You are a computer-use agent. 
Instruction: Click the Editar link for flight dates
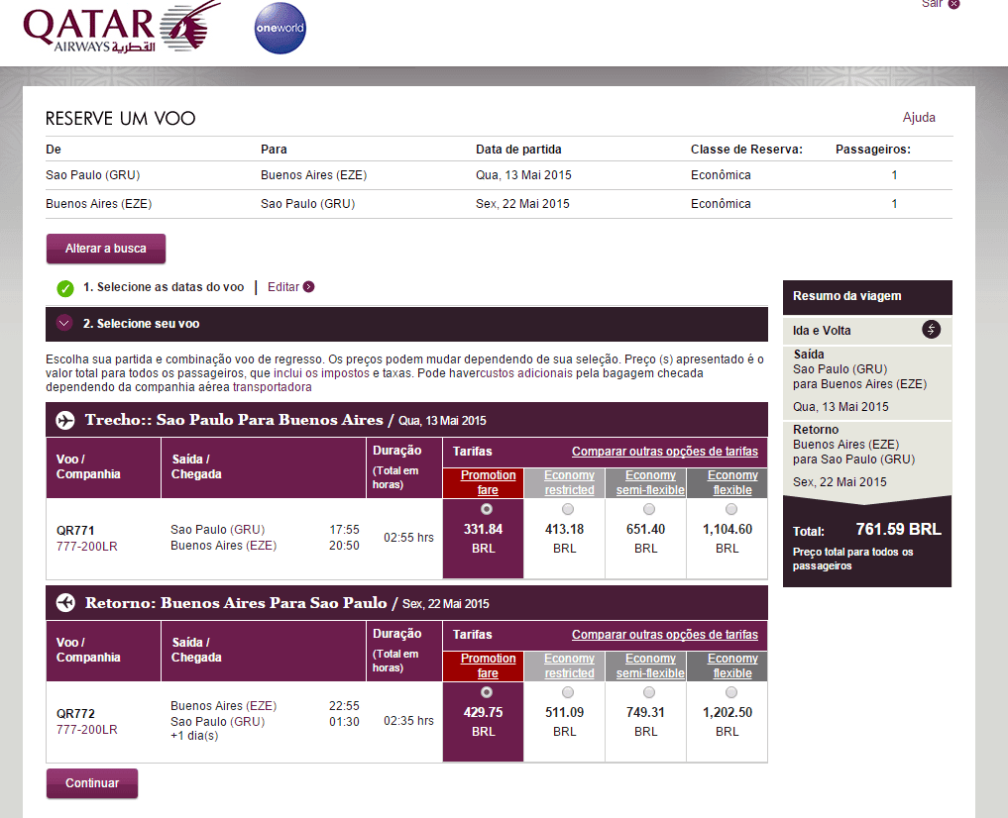pos(282,287)
